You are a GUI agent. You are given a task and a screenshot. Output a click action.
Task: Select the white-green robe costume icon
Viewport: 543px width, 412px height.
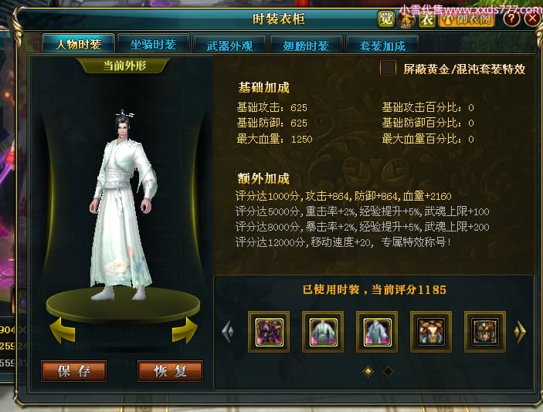pos(323,332)
